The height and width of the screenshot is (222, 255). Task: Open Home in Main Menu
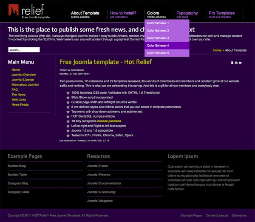pyautogui.click(x=16, y=70)
